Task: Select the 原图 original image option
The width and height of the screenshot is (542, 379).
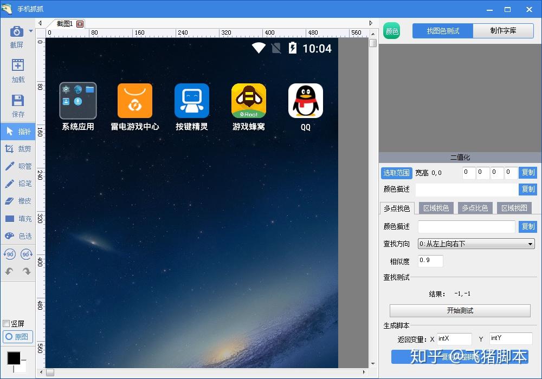Action: pos(18,337)
